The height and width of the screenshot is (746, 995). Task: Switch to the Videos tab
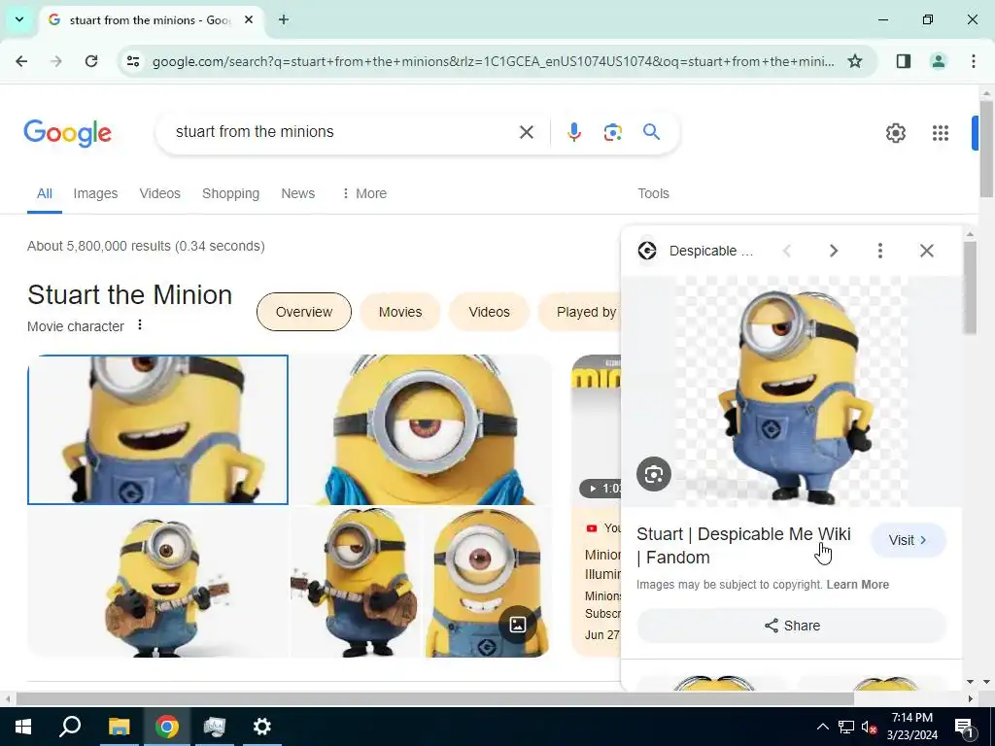point(160,193)
